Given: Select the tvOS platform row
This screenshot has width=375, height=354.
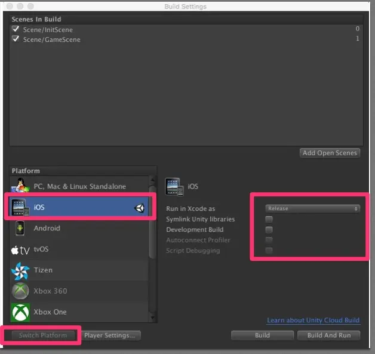Looking at the screenshot, I should point(79,250).
